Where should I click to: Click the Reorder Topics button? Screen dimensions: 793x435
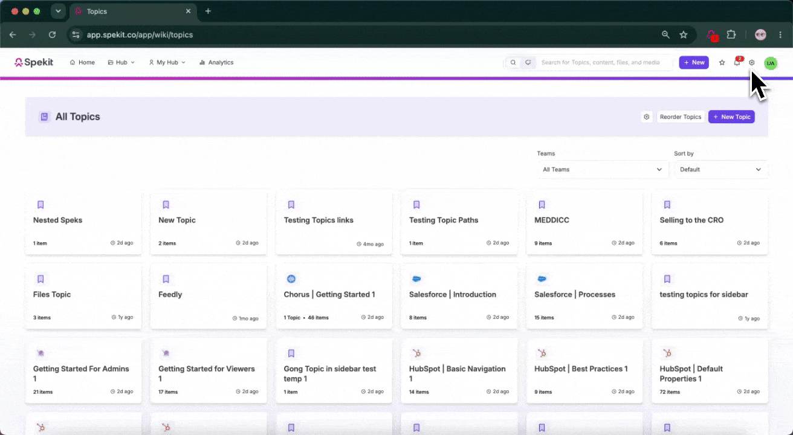click(681, 117)
